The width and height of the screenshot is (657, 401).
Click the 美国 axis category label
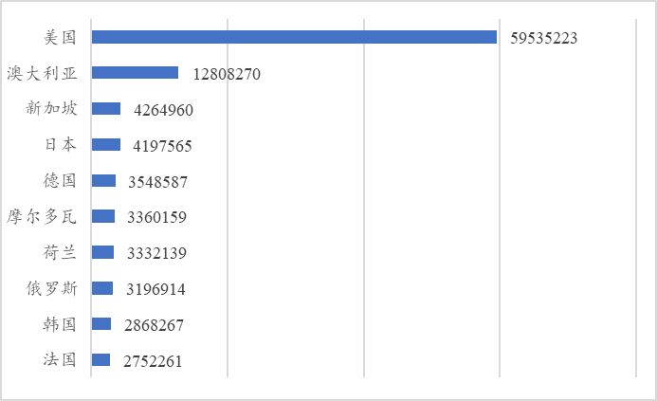coord(60,37)
